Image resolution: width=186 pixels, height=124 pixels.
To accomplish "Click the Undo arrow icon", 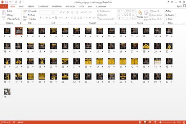I will pos(11,2).
